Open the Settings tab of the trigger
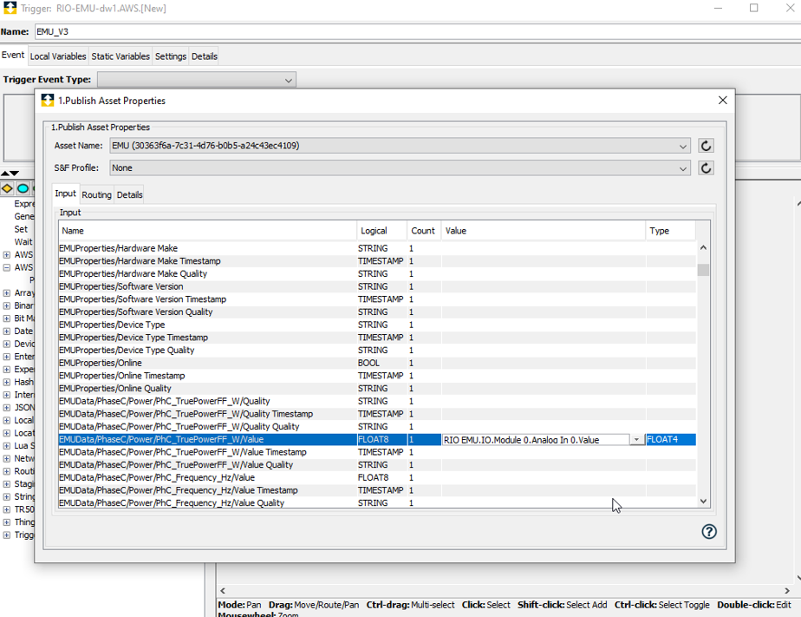Viewport: 801px width, 617px height. [x=171, y=56]
